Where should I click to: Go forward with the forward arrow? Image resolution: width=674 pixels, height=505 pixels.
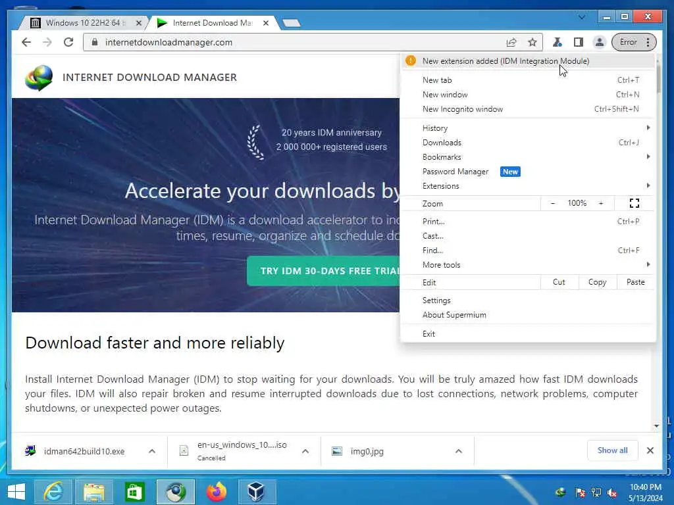click(47, 42)
